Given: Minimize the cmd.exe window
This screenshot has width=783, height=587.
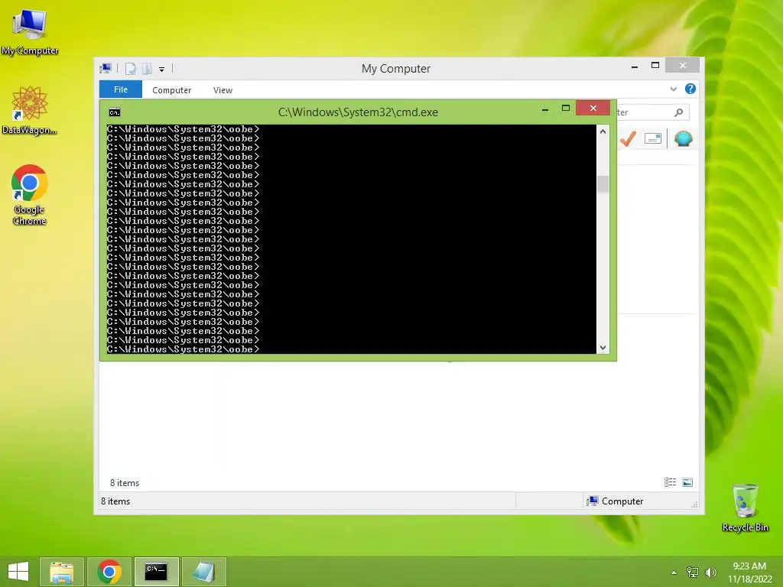Looking at the screenshot, I should [x=545, y=109].
